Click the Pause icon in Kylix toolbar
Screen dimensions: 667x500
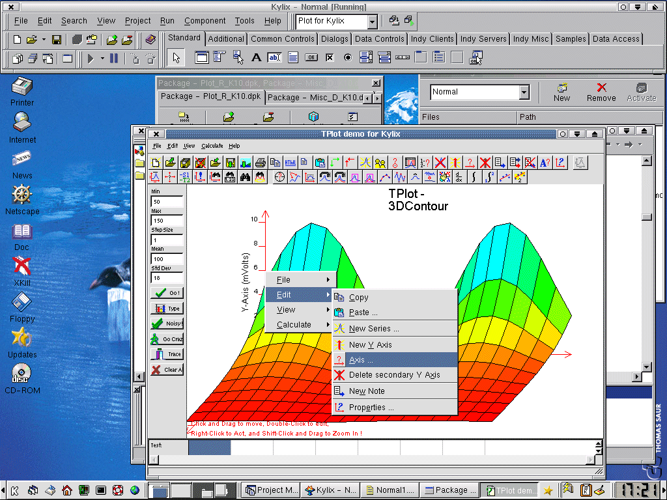click(x=114, y=59)
